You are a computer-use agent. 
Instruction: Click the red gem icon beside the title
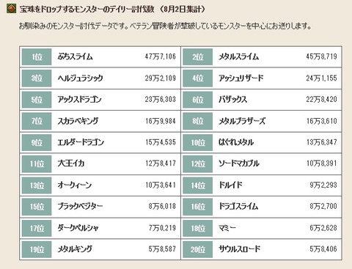click(11, 9)
